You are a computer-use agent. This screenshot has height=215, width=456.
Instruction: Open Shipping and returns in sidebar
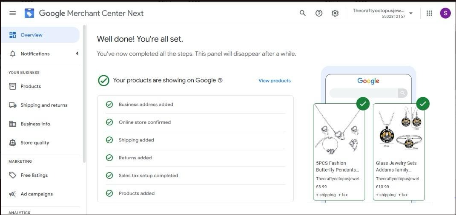point(44,105)
